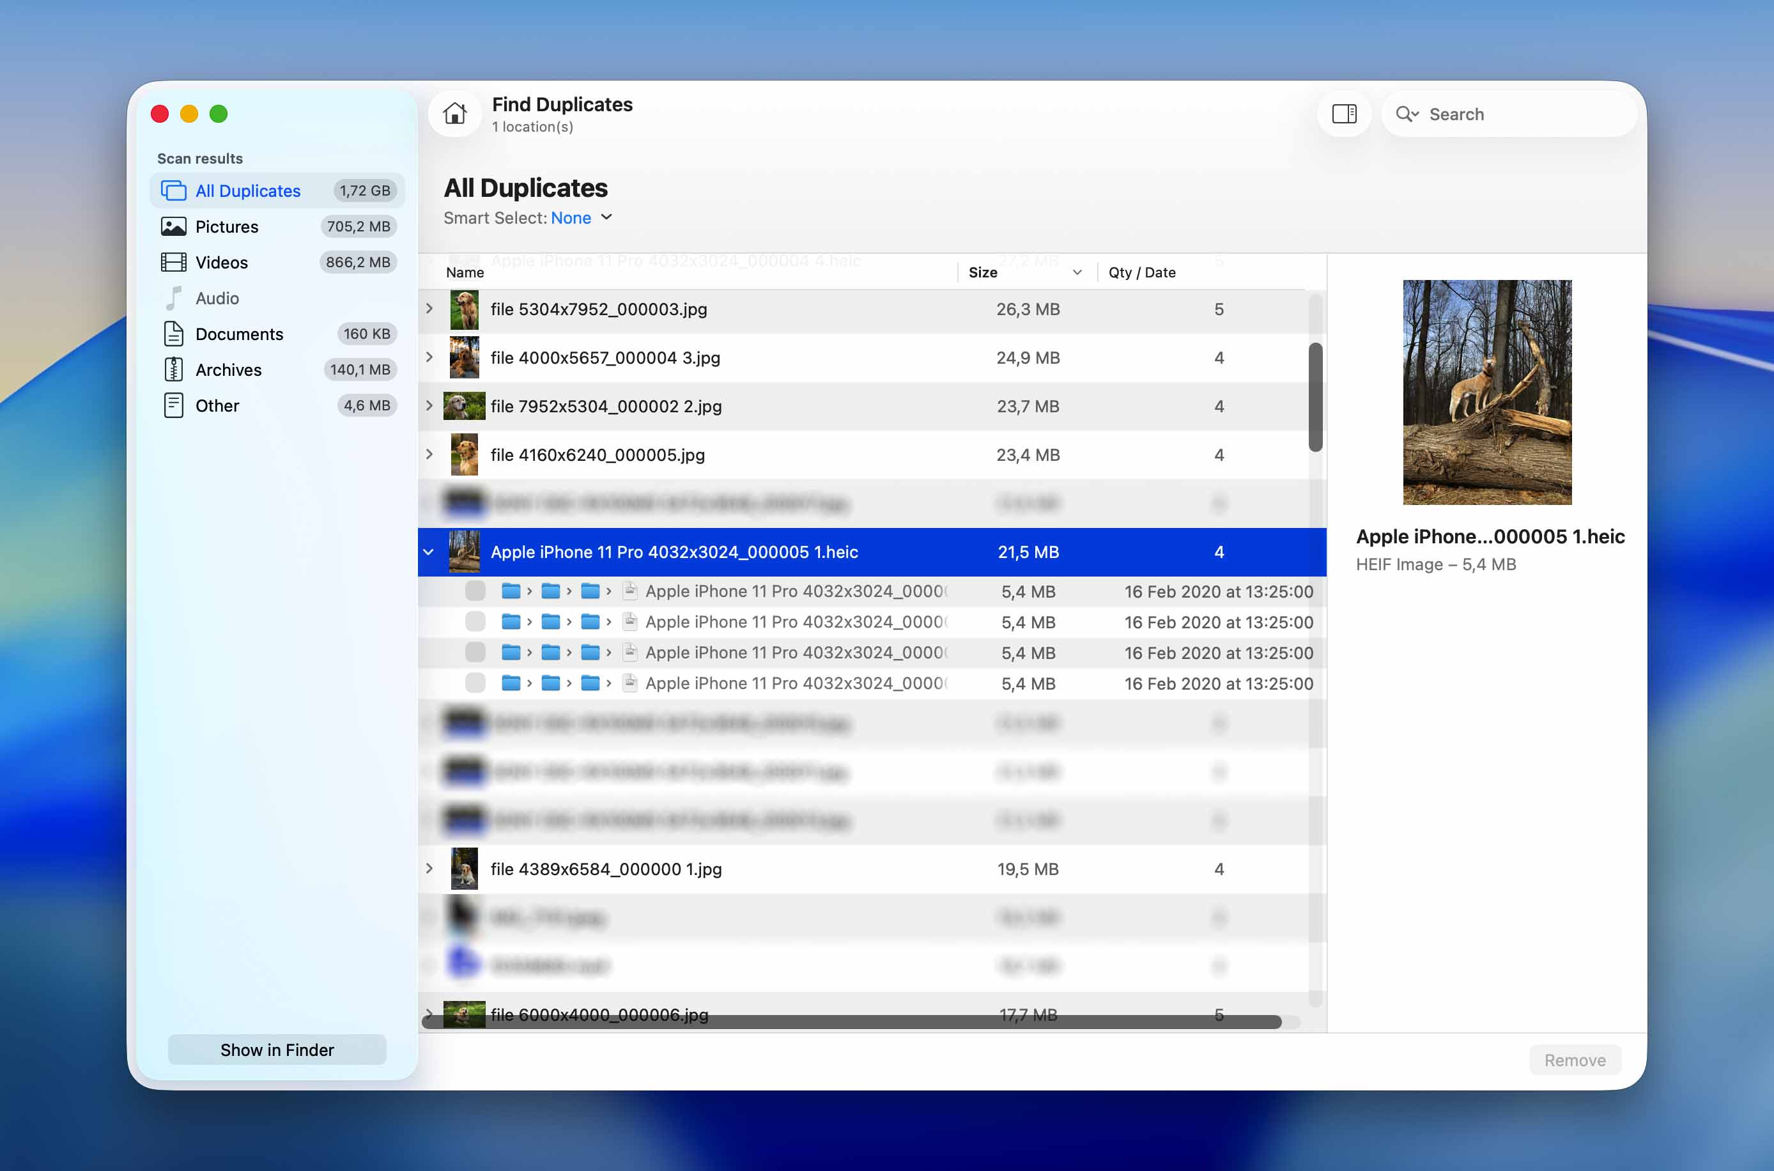
Task: Click the Audio music note icon
Action: (173, 298)
